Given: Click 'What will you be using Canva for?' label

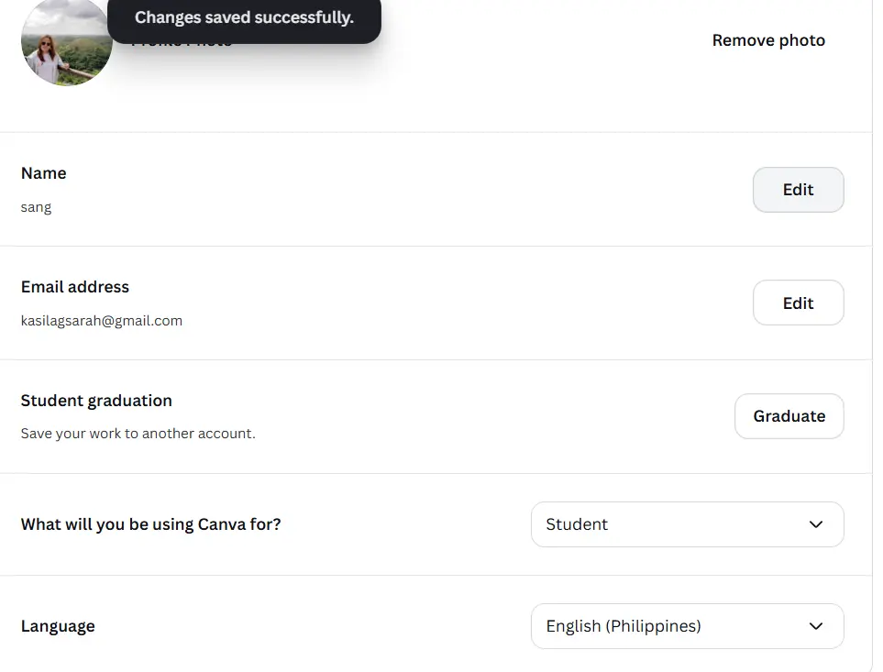Looking at the screenshot, I should coord(150,524).
